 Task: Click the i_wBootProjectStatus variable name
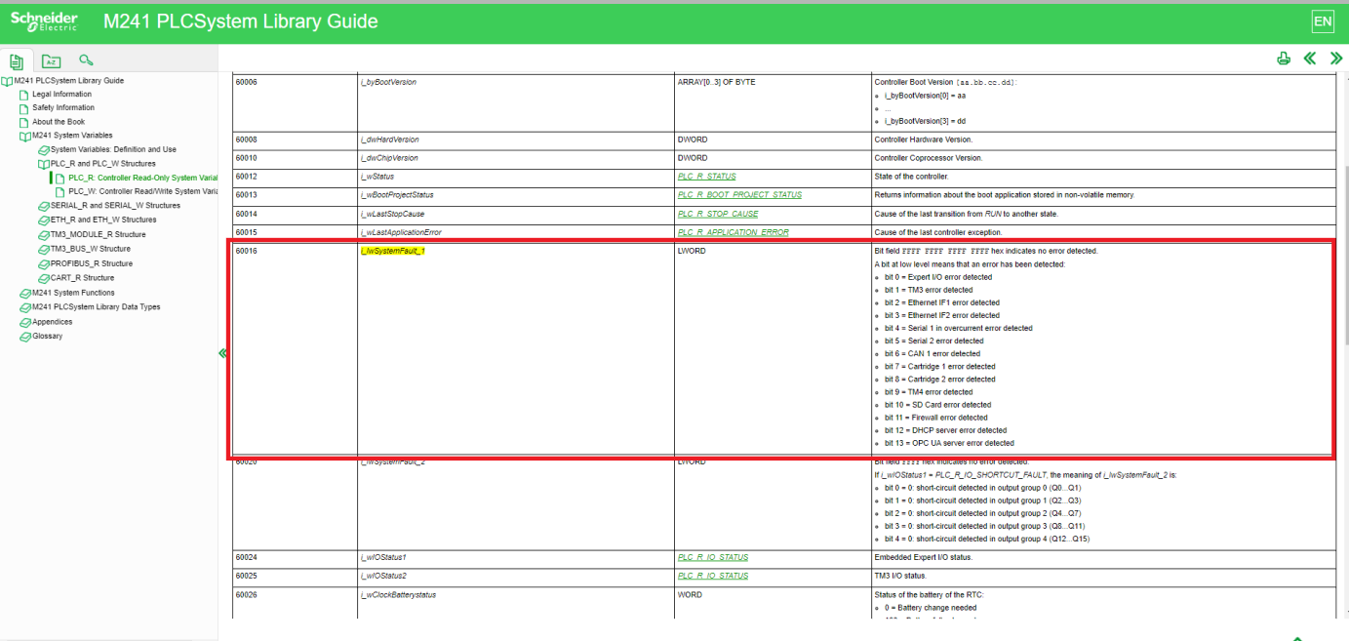(397, 195)
